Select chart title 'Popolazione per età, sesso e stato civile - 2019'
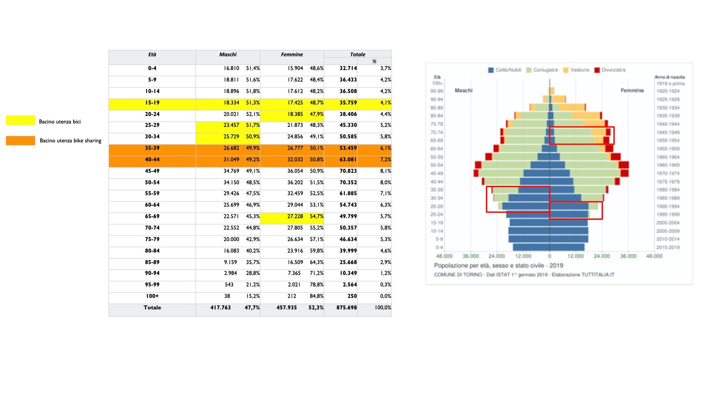The height and width of the screenshot is (403, 716). (499, 265)
